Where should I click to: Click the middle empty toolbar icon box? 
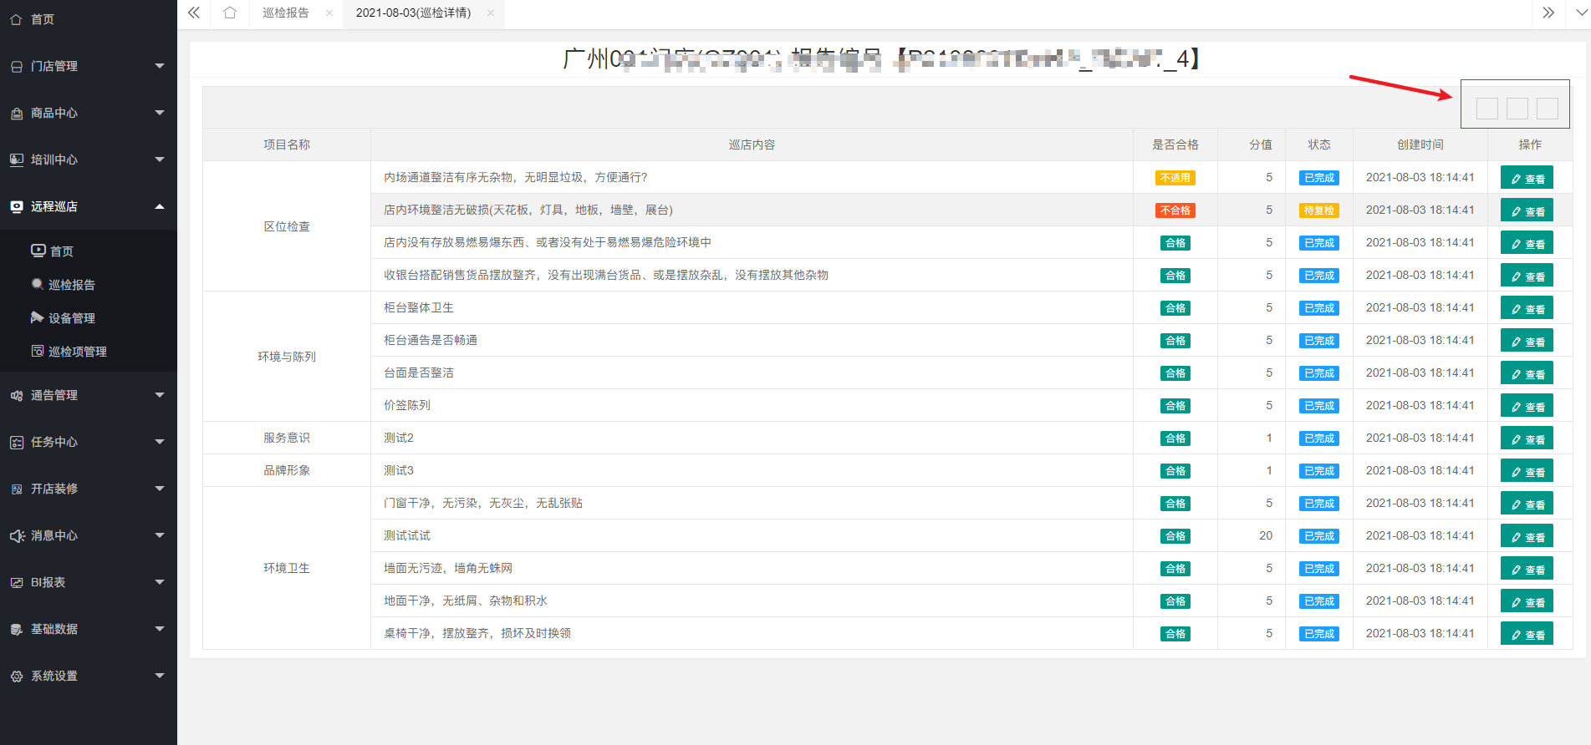pos(1517,109)
